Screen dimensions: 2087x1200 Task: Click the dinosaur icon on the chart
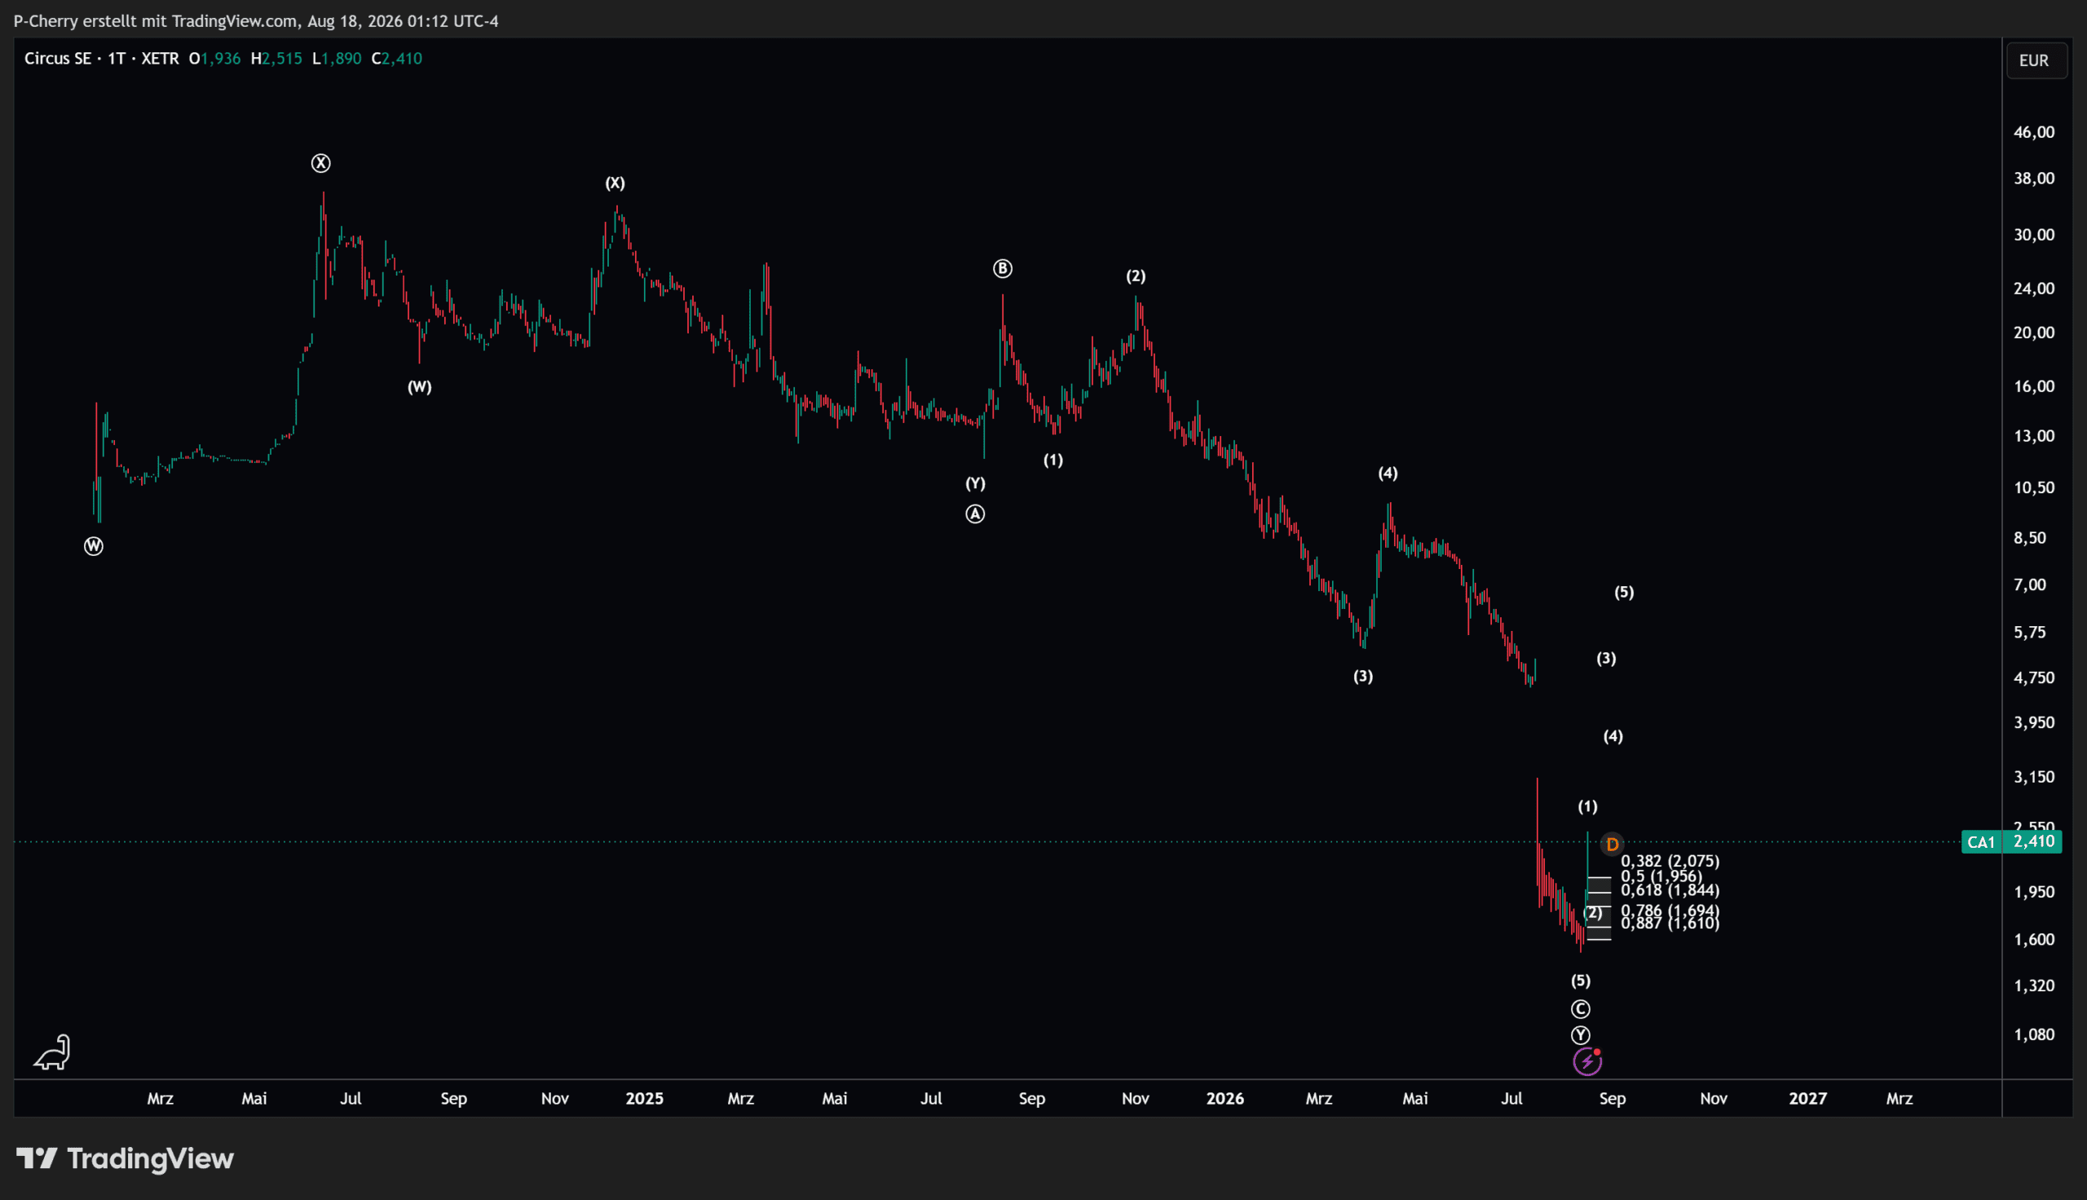(x=53, y=1052)
